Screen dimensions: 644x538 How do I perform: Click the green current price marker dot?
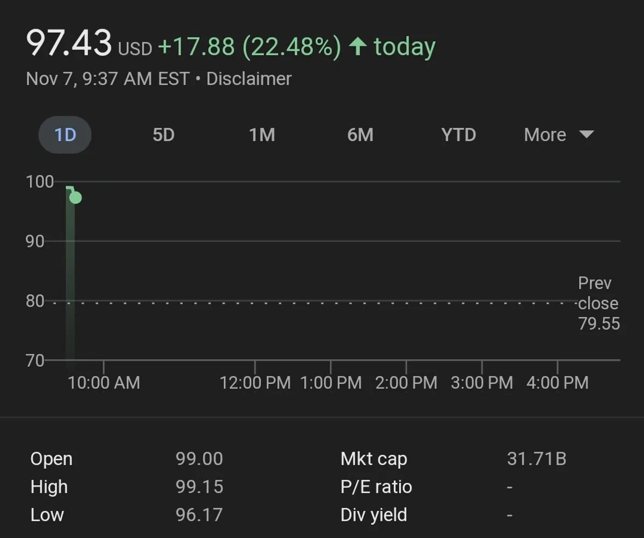click(76, 198)
